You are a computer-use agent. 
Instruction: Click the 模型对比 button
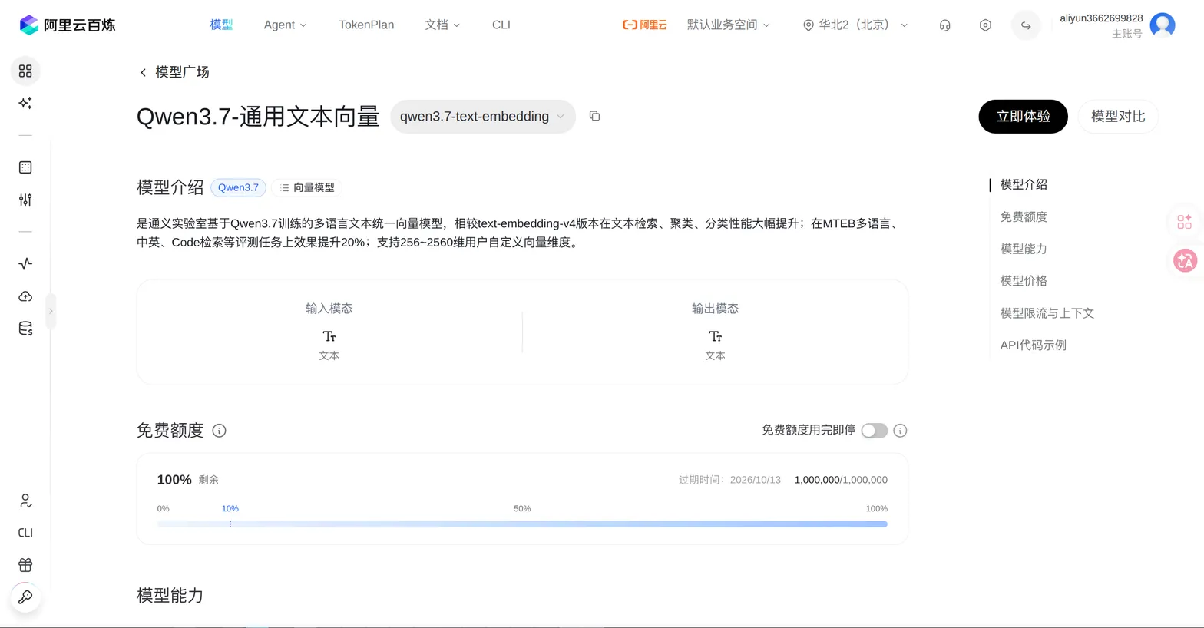click(1118, 117)
